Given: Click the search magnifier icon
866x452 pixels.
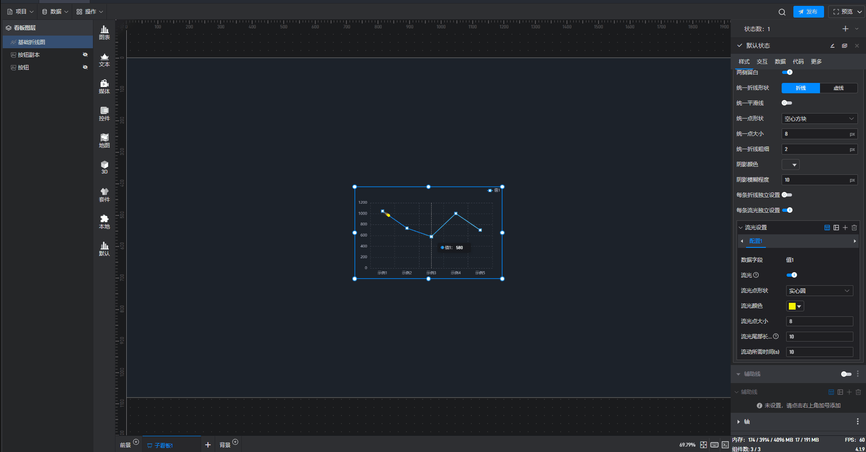Looking at the screenshot, I should (x=782, y=12).
